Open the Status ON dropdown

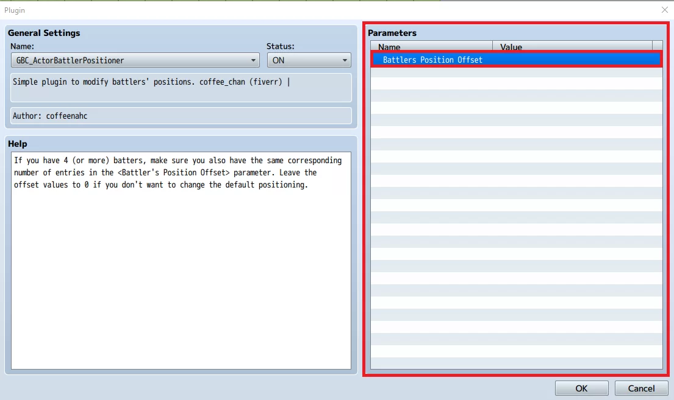coord(309,60)
